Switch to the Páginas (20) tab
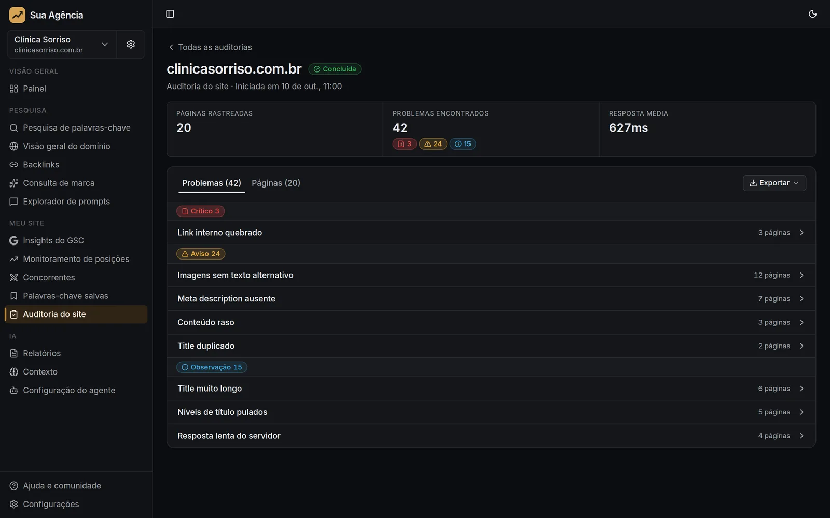This screenshot has width=830, height=518. coord(276,183)
